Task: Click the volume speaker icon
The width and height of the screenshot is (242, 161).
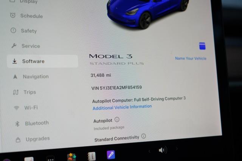Action: [x=163, y=150]
